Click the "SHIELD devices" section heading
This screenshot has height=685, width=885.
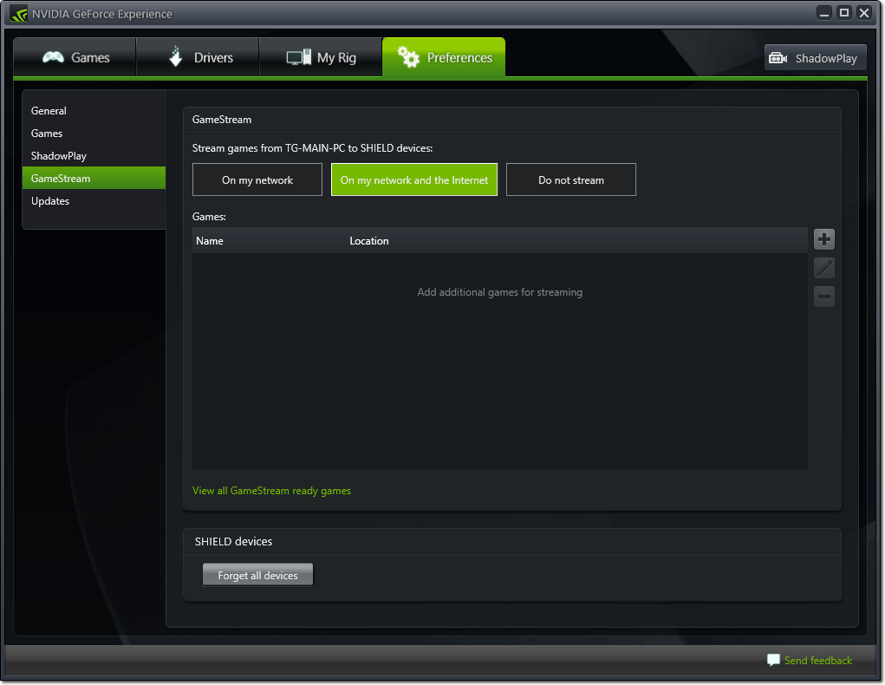tap(234, 542)
